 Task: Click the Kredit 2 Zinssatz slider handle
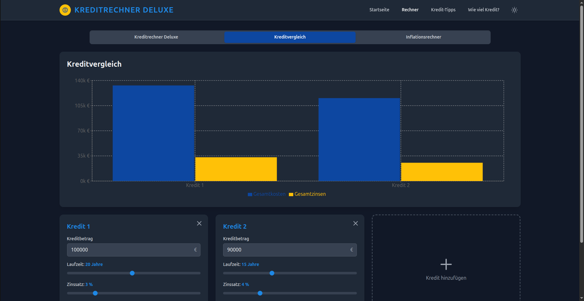pos(260,293)
